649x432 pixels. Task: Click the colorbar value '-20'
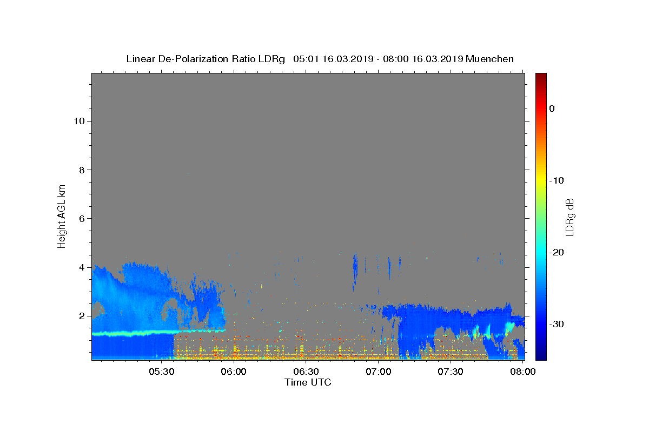pos(557,252)
